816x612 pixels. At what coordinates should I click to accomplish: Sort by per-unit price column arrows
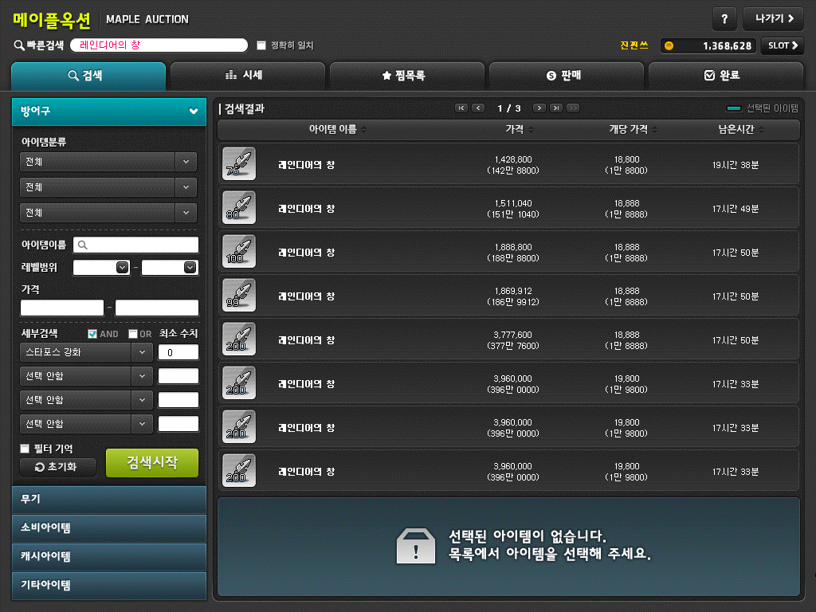655,130
